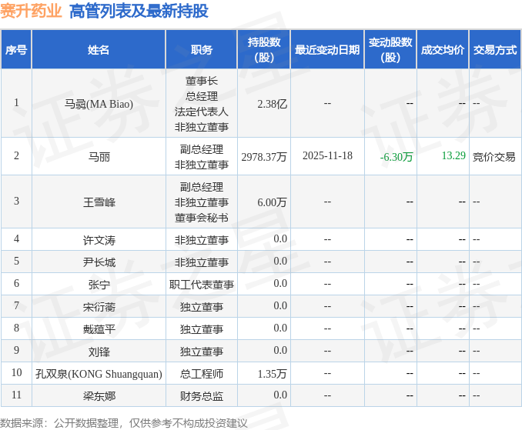522x430 pixels.
Task: Sort by 持股数(股) column header
Action: [x=264, y=49]
